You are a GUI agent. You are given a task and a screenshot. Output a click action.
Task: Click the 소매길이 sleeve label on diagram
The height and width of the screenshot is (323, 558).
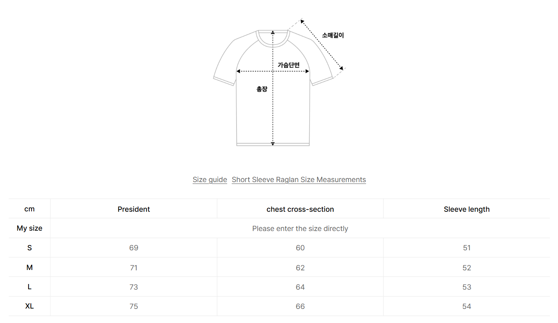333,35
